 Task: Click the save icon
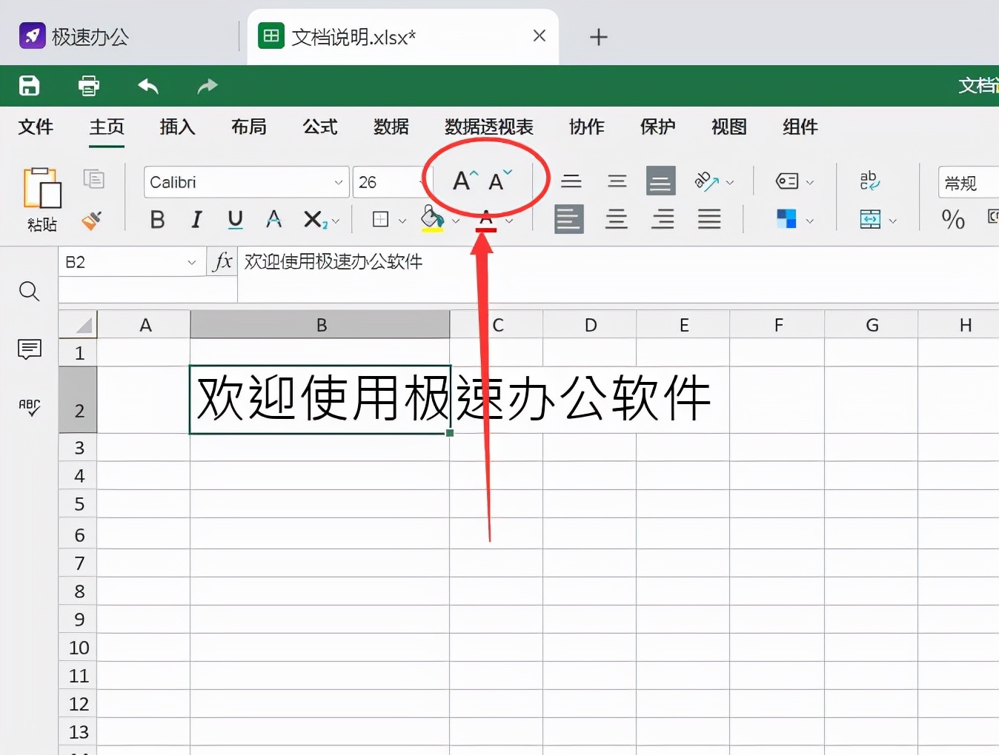29,86
